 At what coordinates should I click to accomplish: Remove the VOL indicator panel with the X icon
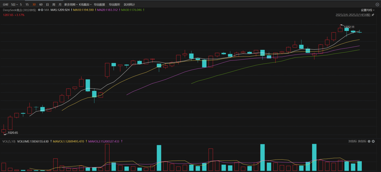[373, 141]
